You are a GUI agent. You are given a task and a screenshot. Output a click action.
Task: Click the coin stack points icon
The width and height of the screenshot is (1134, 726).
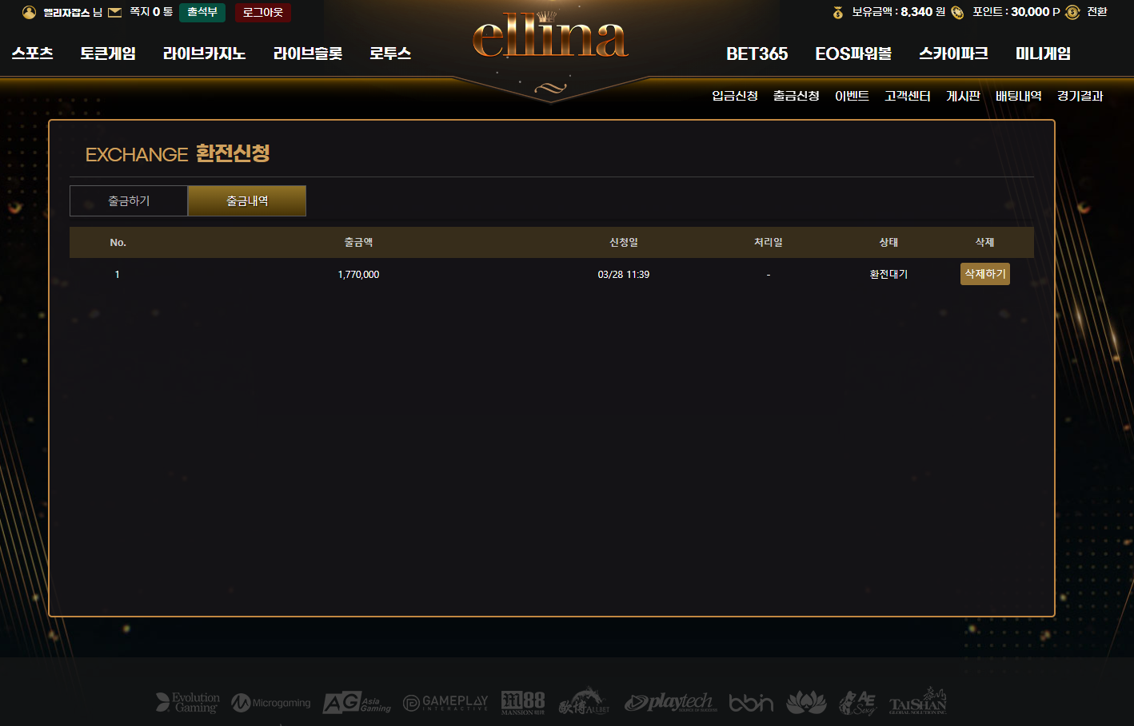(x=957, y=12)
